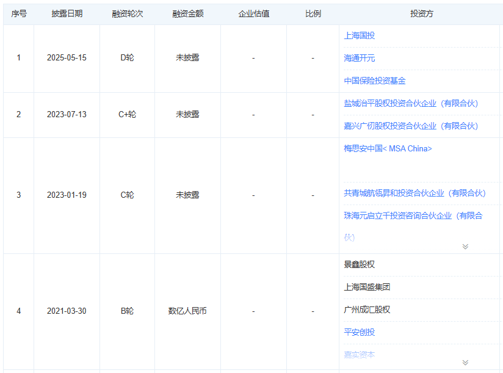Select the 广州成汇股权 investor text

367,310
